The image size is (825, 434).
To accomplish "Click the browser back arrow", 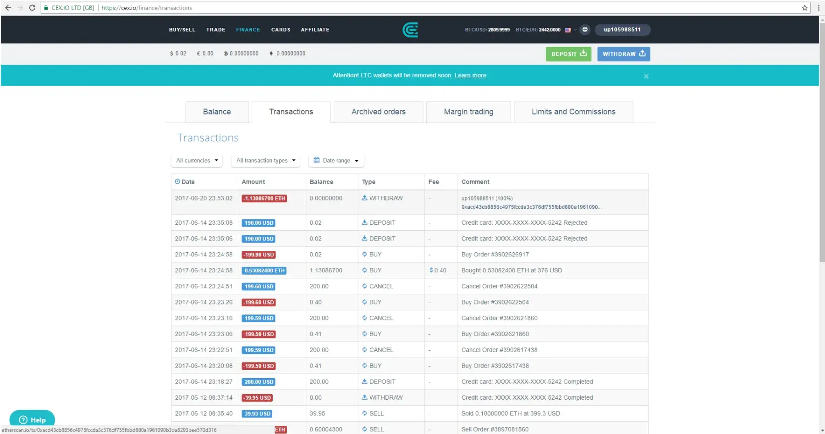I will click(x=8, y=8).
